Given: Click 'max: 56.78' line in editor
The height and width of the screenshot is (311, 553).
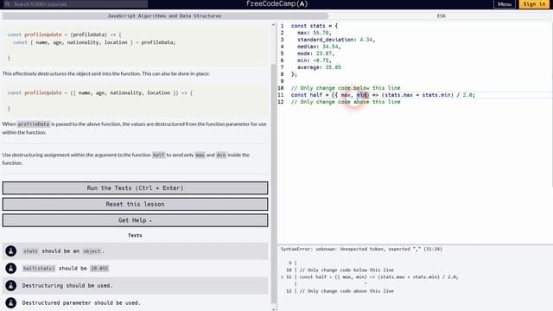Looking at the screenshot, I should coord(315,33).
